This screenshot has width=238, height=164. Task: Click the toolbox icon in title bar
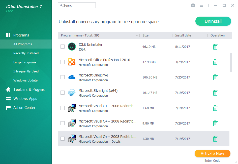pos(193,5)
